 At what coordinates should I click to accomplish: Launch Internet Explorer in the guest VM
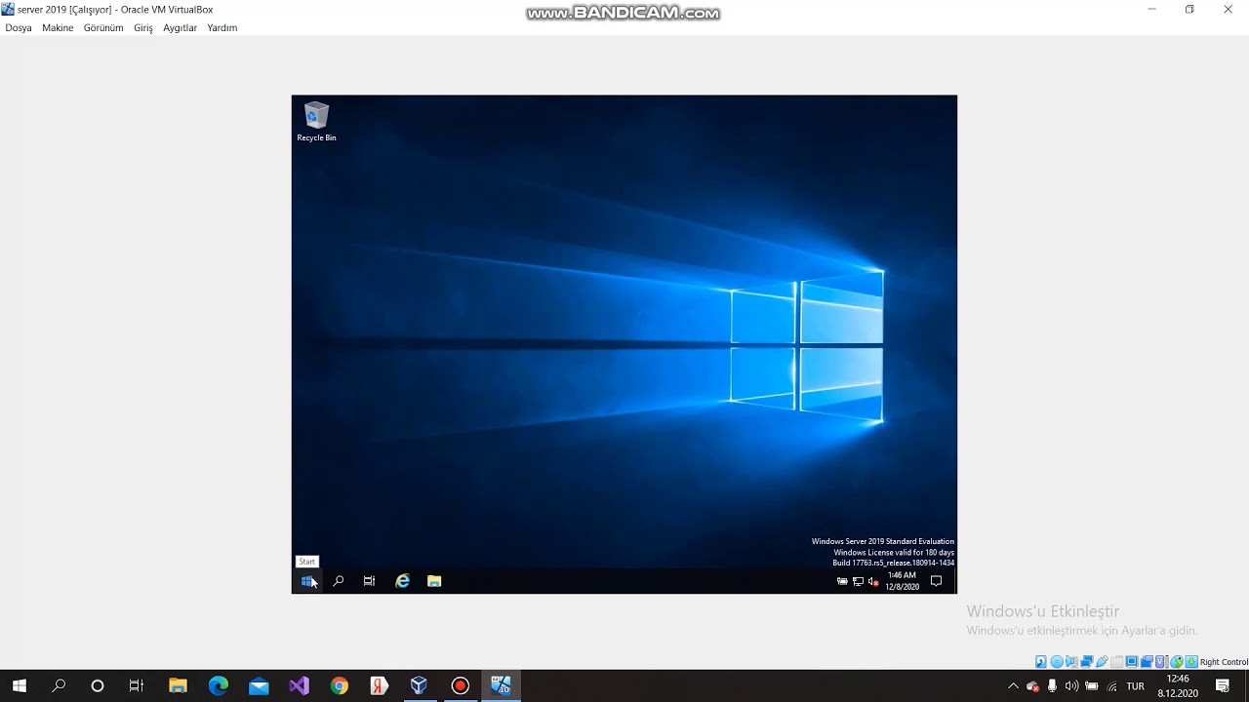click(x=402, y=581)
